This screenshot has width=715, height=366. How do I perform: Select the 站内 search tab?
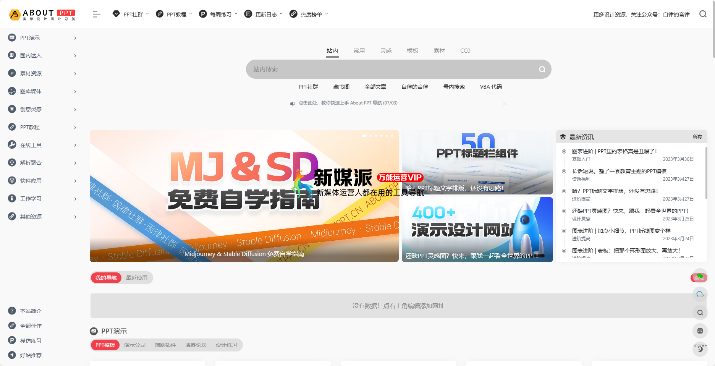(332, 50)
